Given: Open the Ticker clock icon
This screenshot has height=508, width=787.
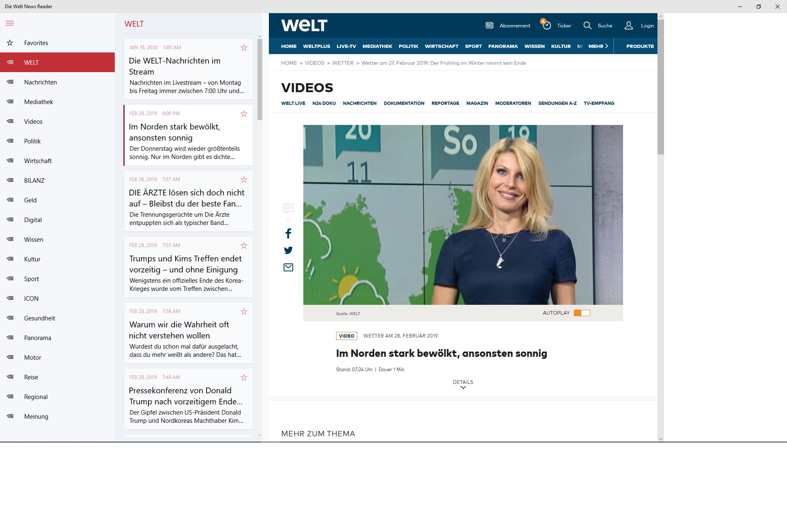Looking at the screenshot, I should click(x=546, y=25).
